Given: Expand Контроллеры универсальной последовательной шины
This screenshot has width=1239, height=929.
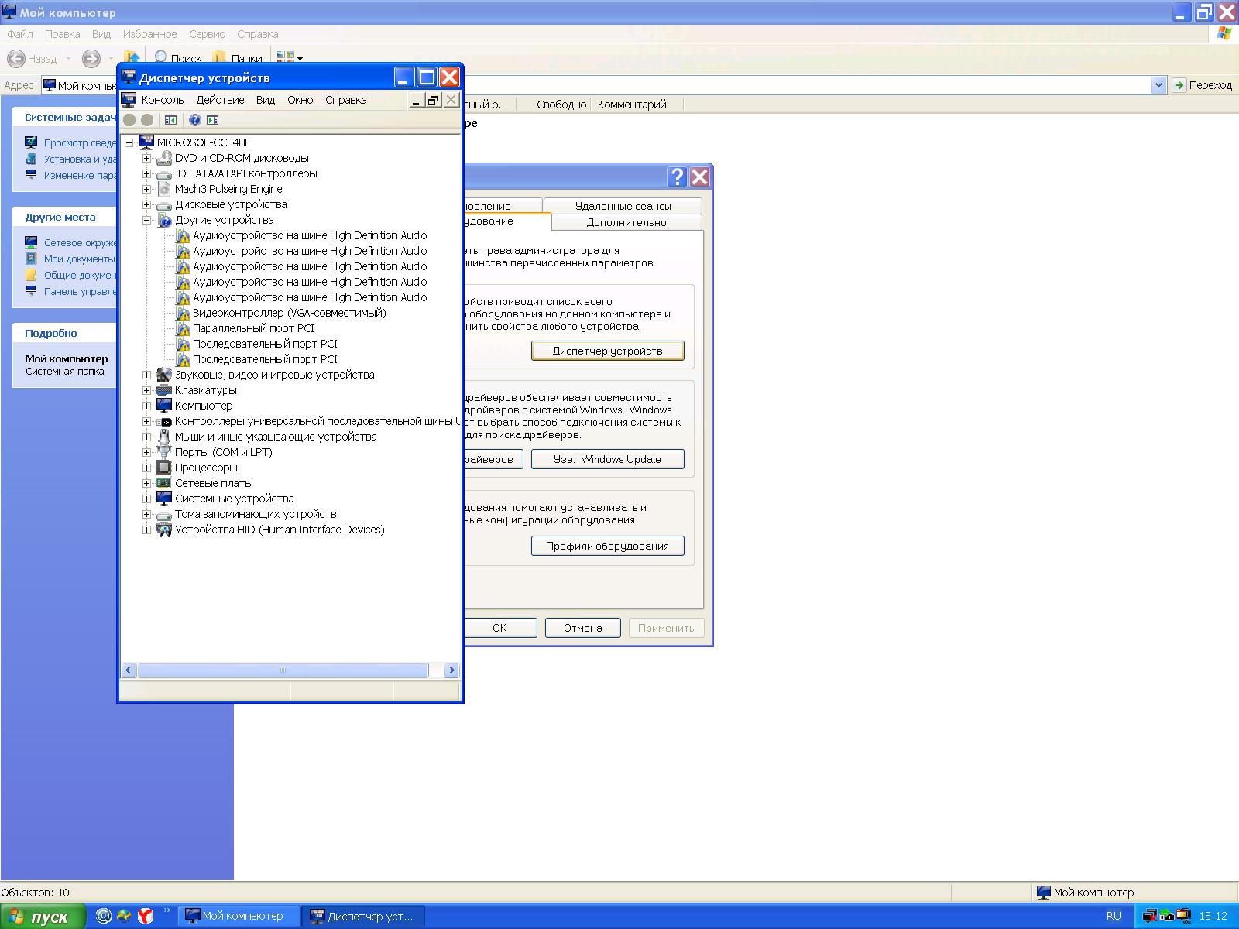Looking at the screenshot, I should pyautogui.click(x=146, y=421).
